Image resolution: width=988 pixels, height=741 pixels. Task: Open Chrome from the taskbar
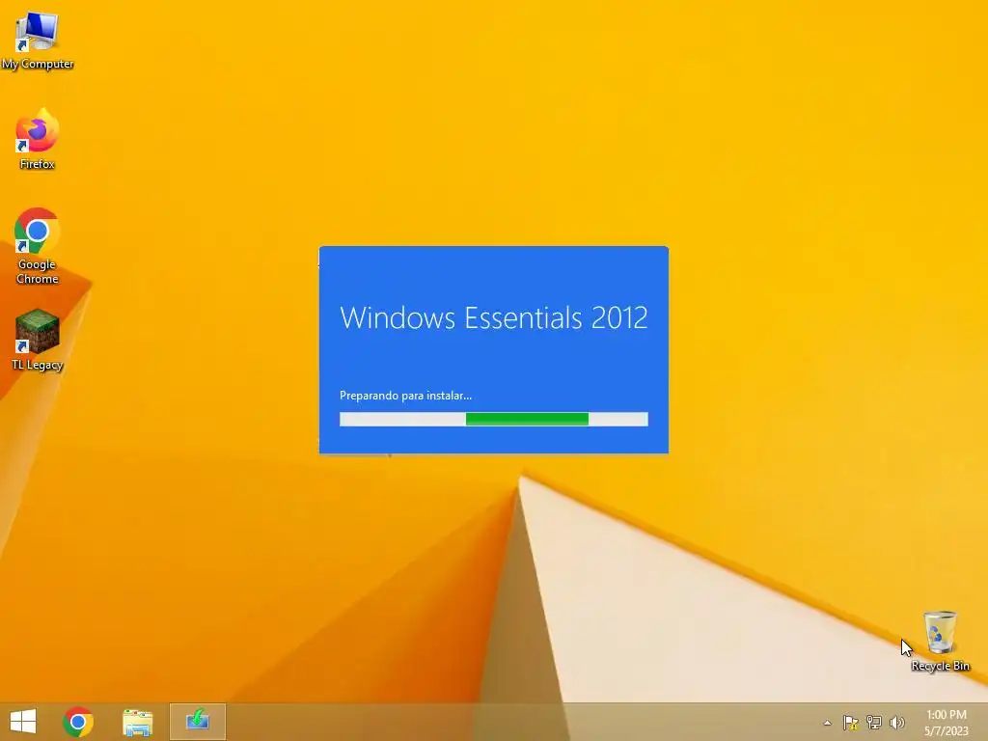78,722
